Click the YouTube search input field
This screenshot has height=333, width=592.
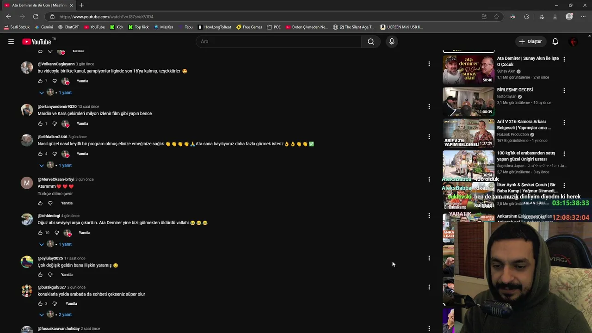point(278,42)
